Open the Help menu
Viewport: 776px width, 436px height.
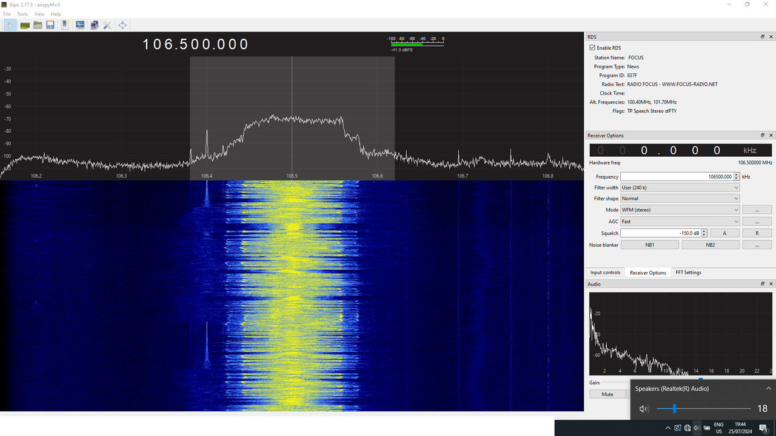pos(56,14)
